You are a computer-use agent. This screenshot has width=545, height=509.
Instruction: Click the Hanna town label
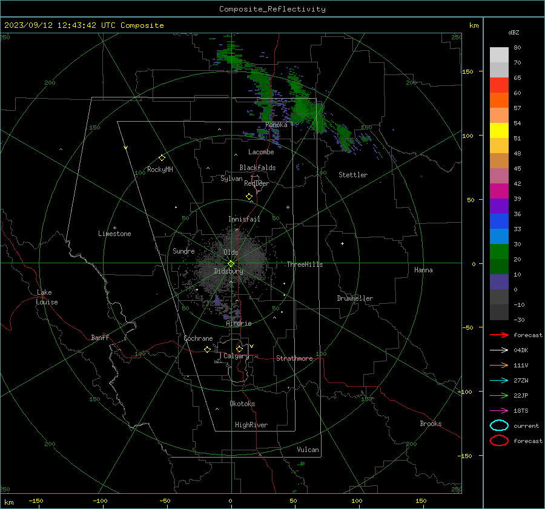coord(423,270)
